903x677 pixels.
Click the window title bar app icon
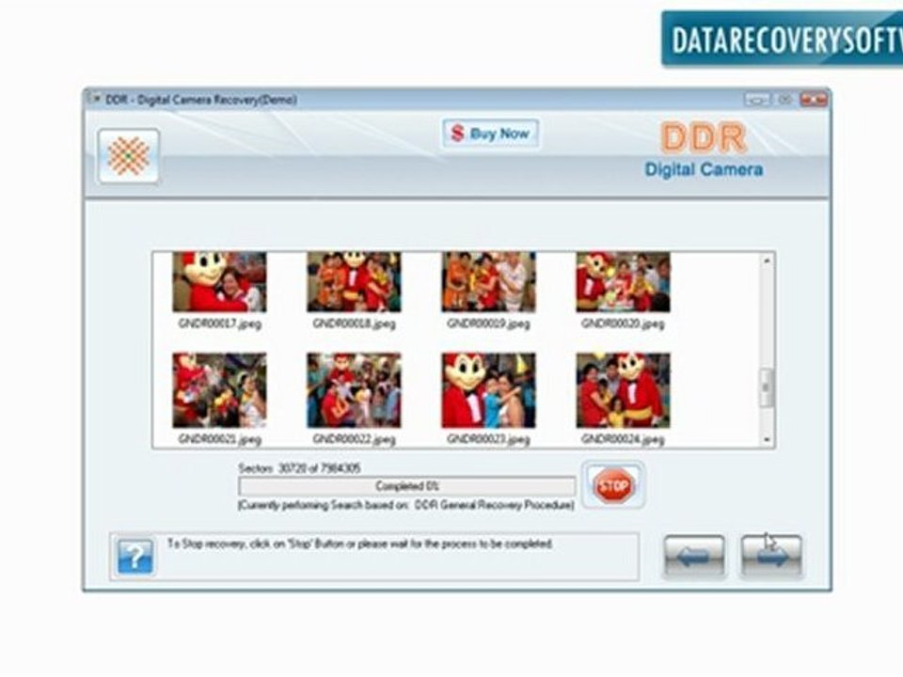point(94,99)
